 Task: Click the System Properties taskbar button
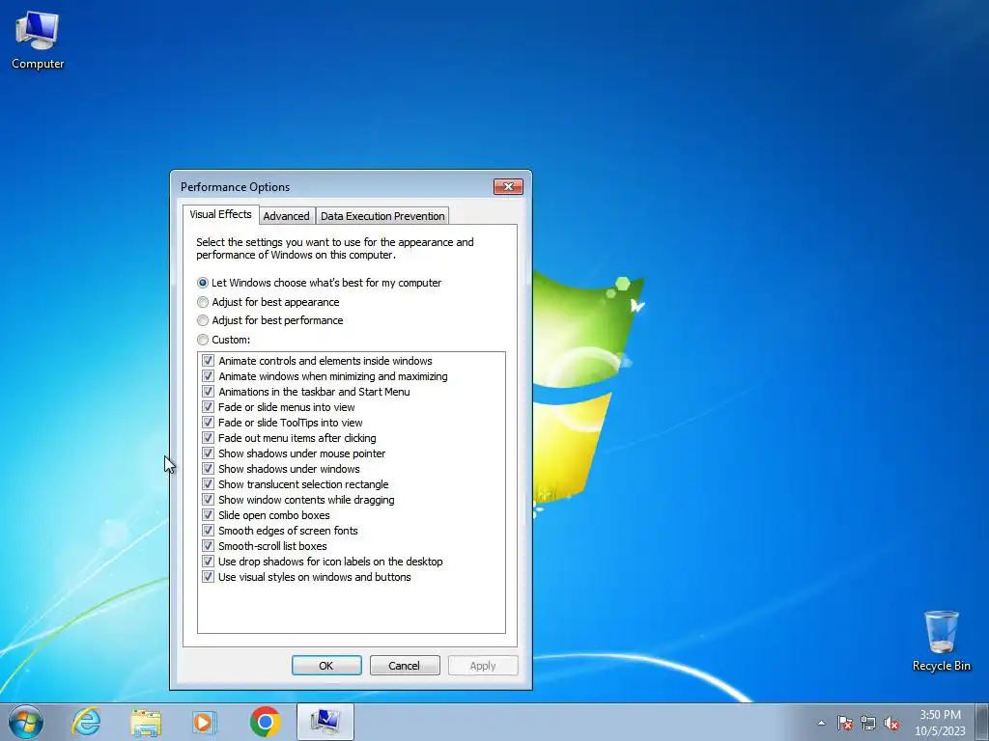325,722
